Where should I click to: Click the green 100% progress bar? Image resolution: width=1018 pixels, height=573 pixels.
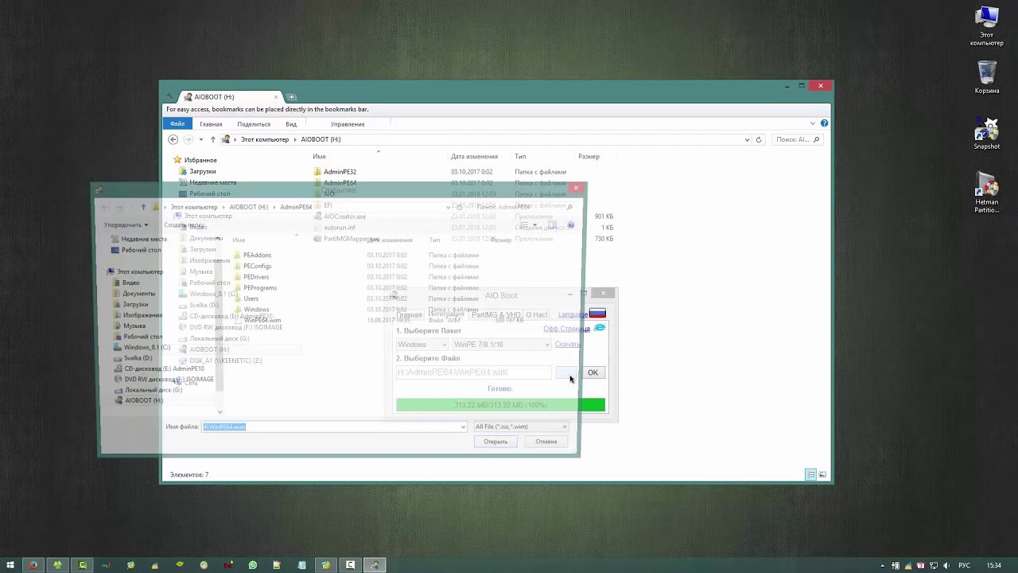(500, 405)
